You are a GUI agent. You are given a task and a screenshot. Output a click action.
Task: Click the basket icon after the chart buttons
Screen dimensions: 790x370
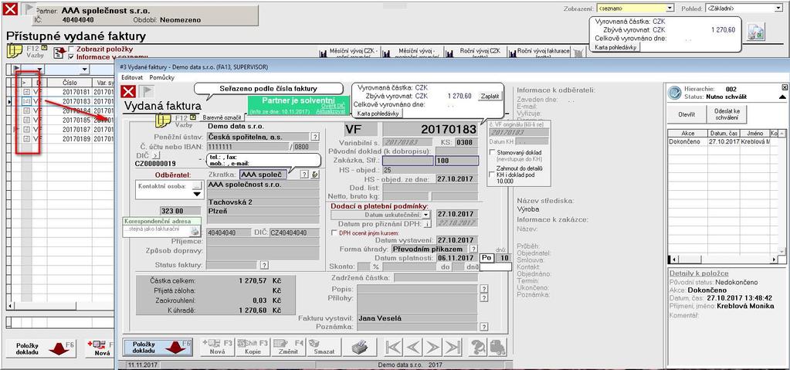click(579, 53)
